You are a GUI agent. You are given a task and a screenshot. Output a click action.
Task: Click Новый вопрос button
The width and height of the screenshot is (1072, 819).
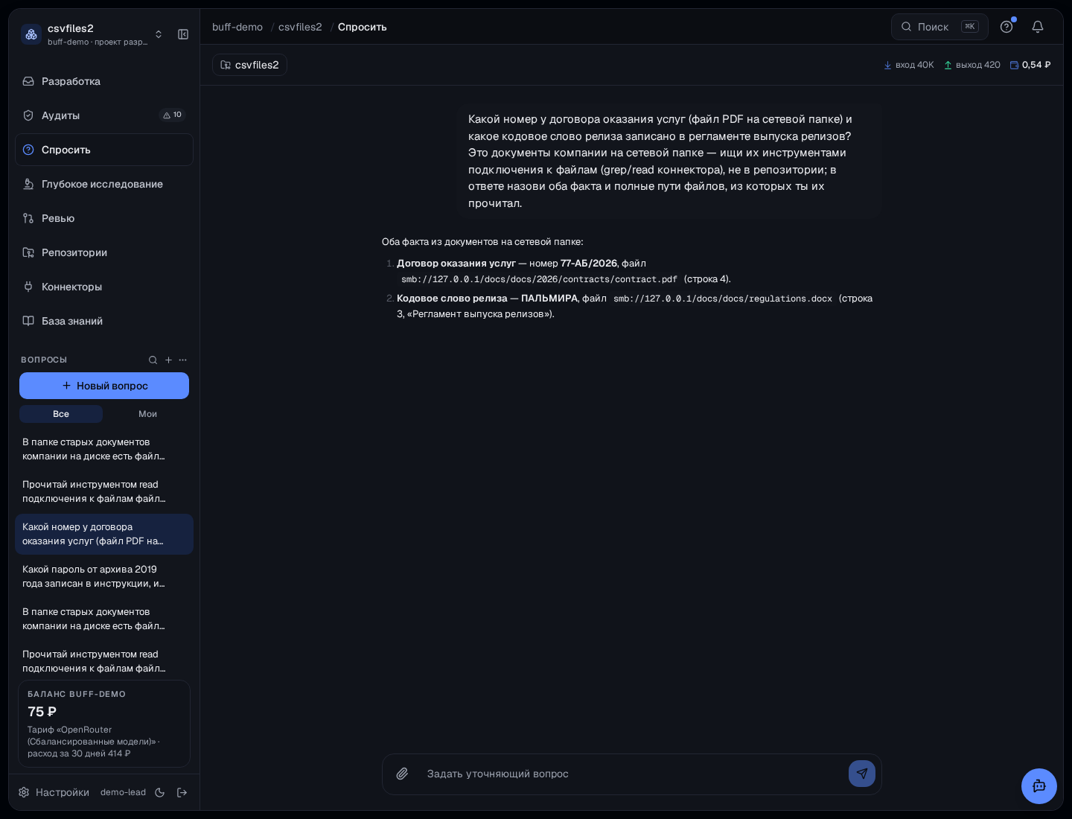[x=104, y=386]
